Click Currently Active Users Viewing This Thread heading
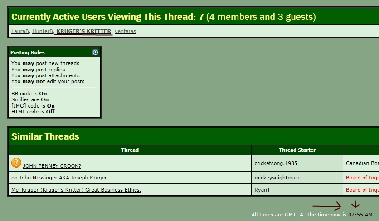 pyautogui.click(x=164, y=17)
